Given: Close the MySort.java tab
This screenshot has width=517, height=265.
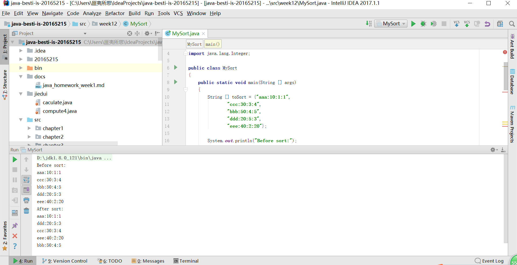Looking at the screenshot, I should tap(204, 34).
